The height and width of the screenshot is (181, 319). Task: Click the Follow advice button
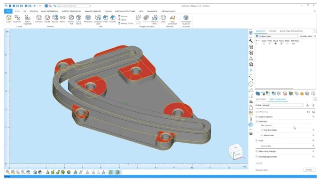tap(309, 170)
